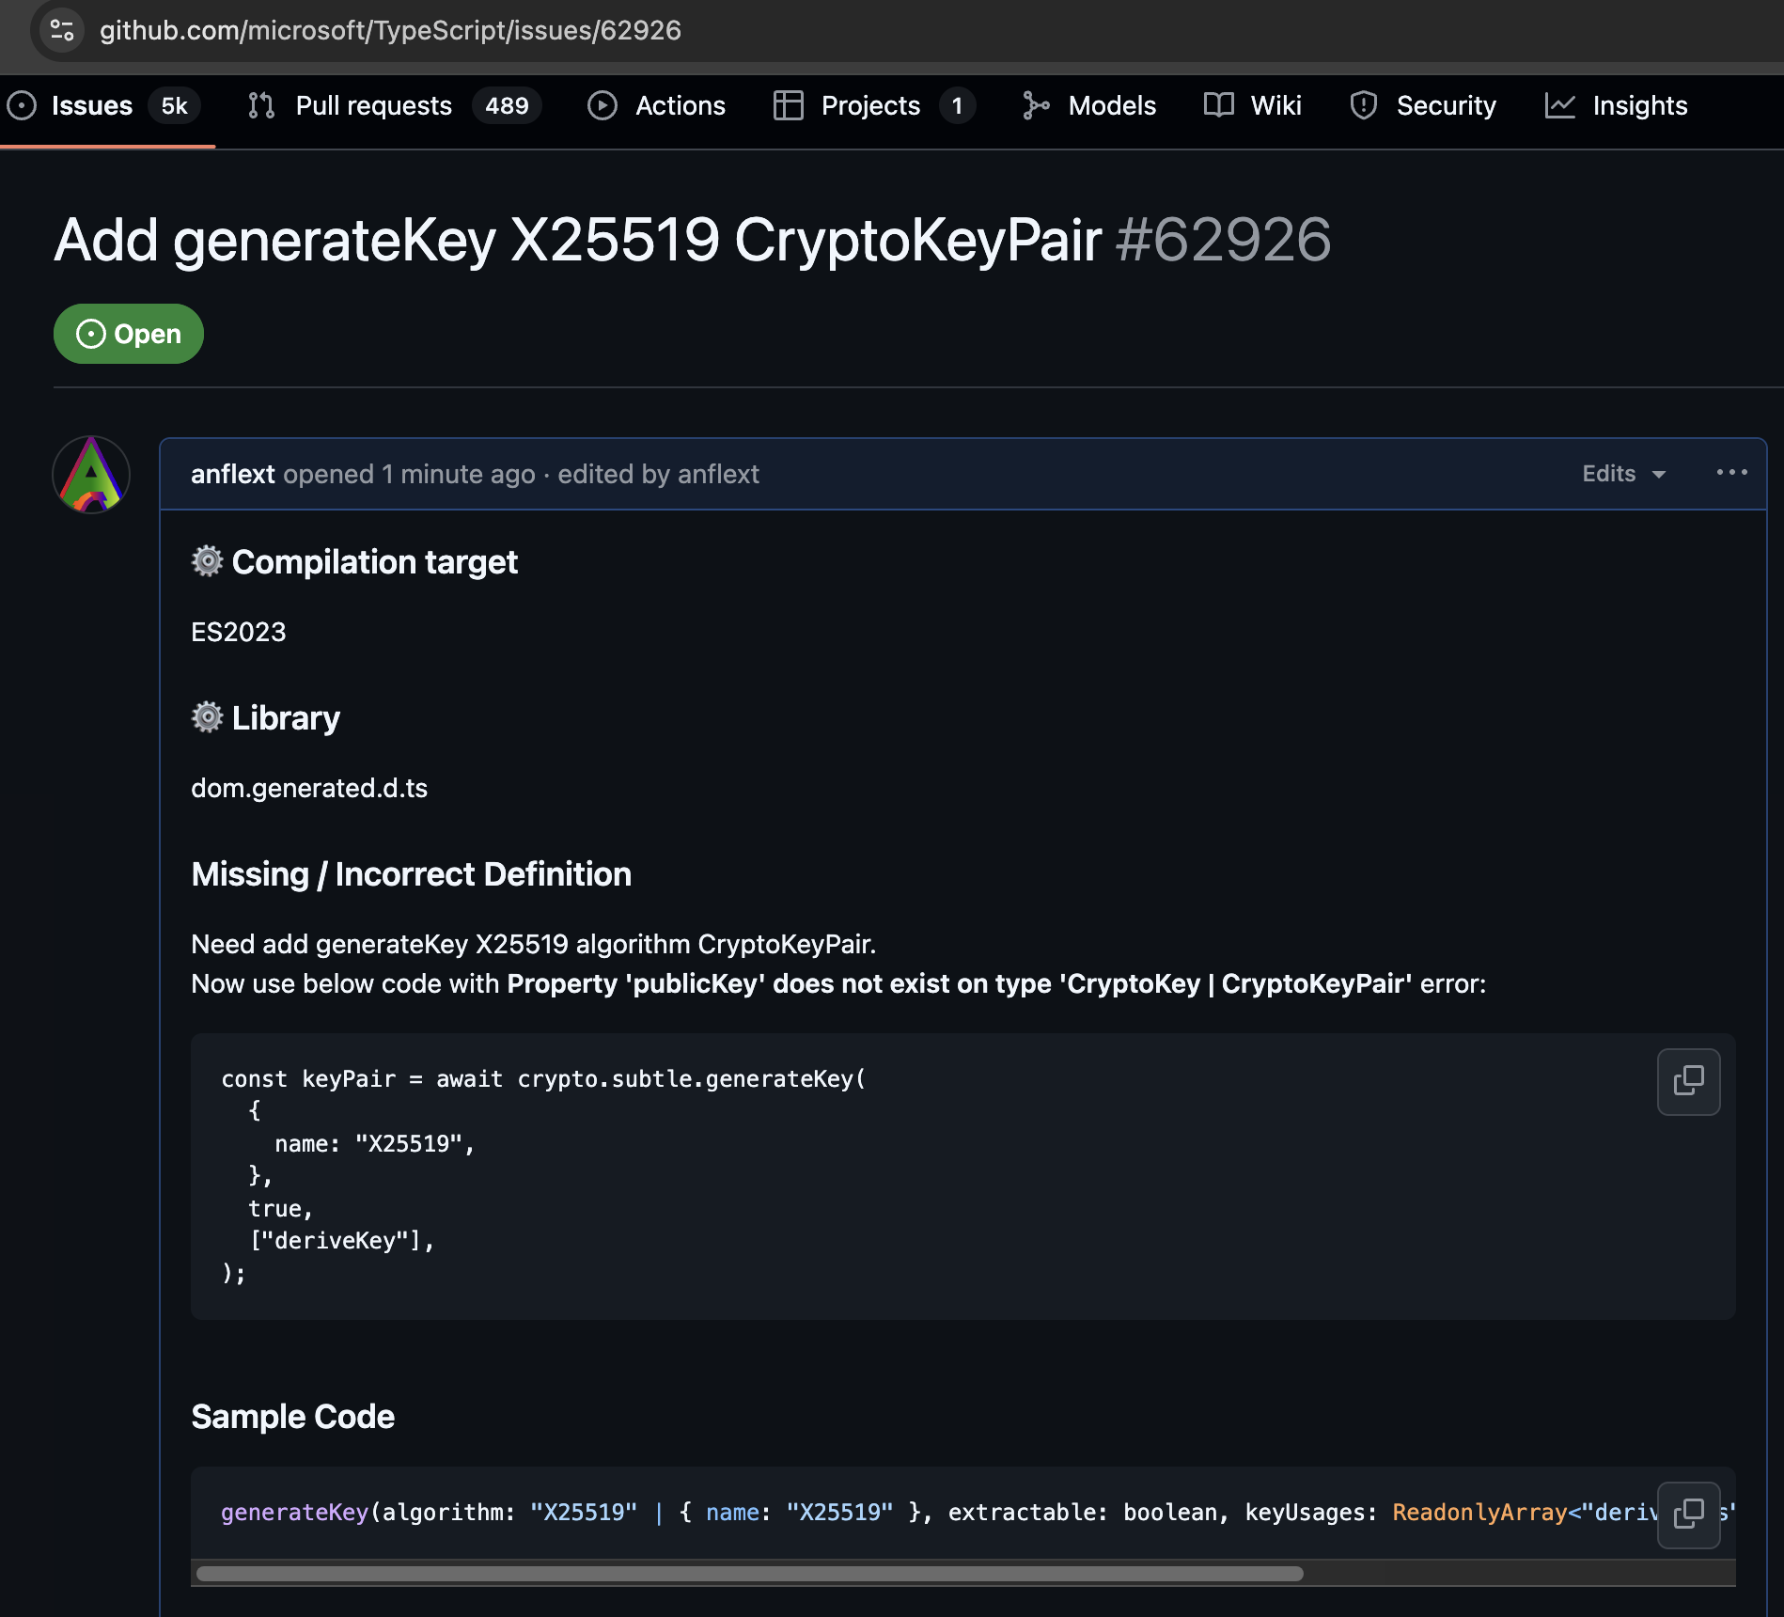The width and height of the screenshot is (1784, 1617).
Task: Open the Wiki book icon
Action: pyautogui.click(x=1217, y=105)
